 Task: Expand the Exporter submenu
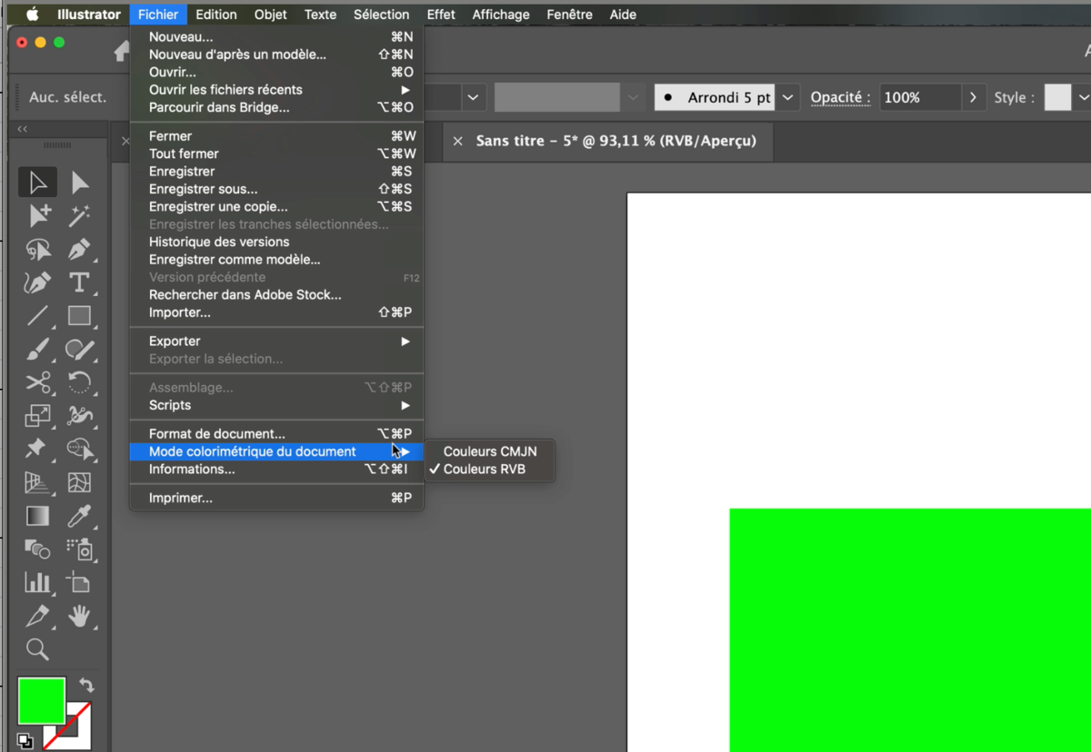(x=276, y=341)
